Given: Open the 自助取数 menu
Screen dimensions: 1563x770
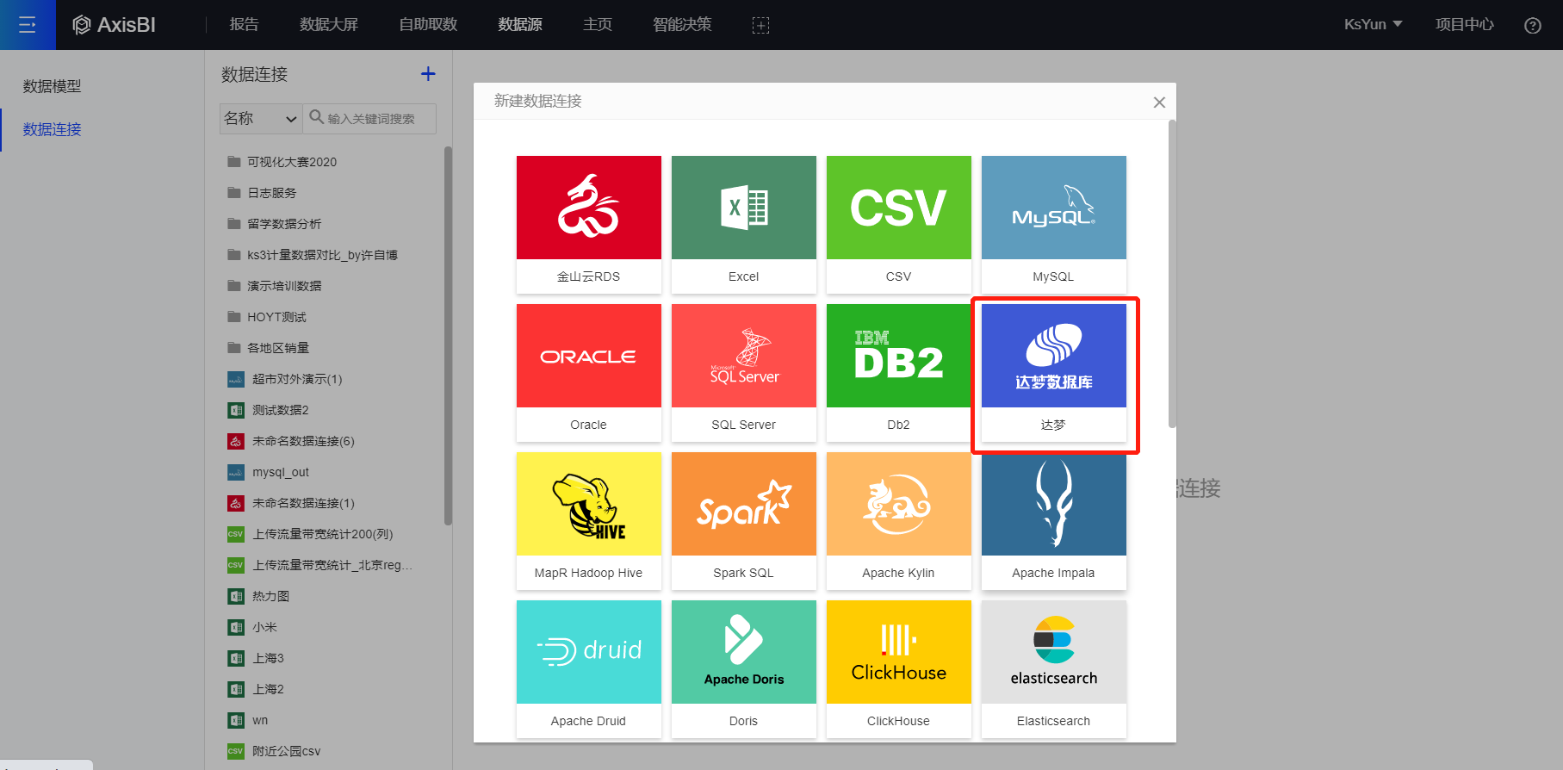Looking at the screenshot, I should click(x=428, y=24).
